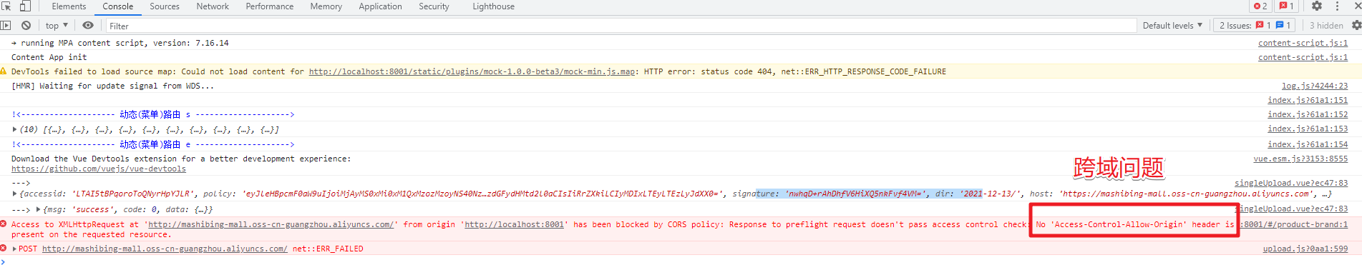The image size is (1362, 270).
Task: Expand the msg 'success' object entry
Action: [39, 209]
